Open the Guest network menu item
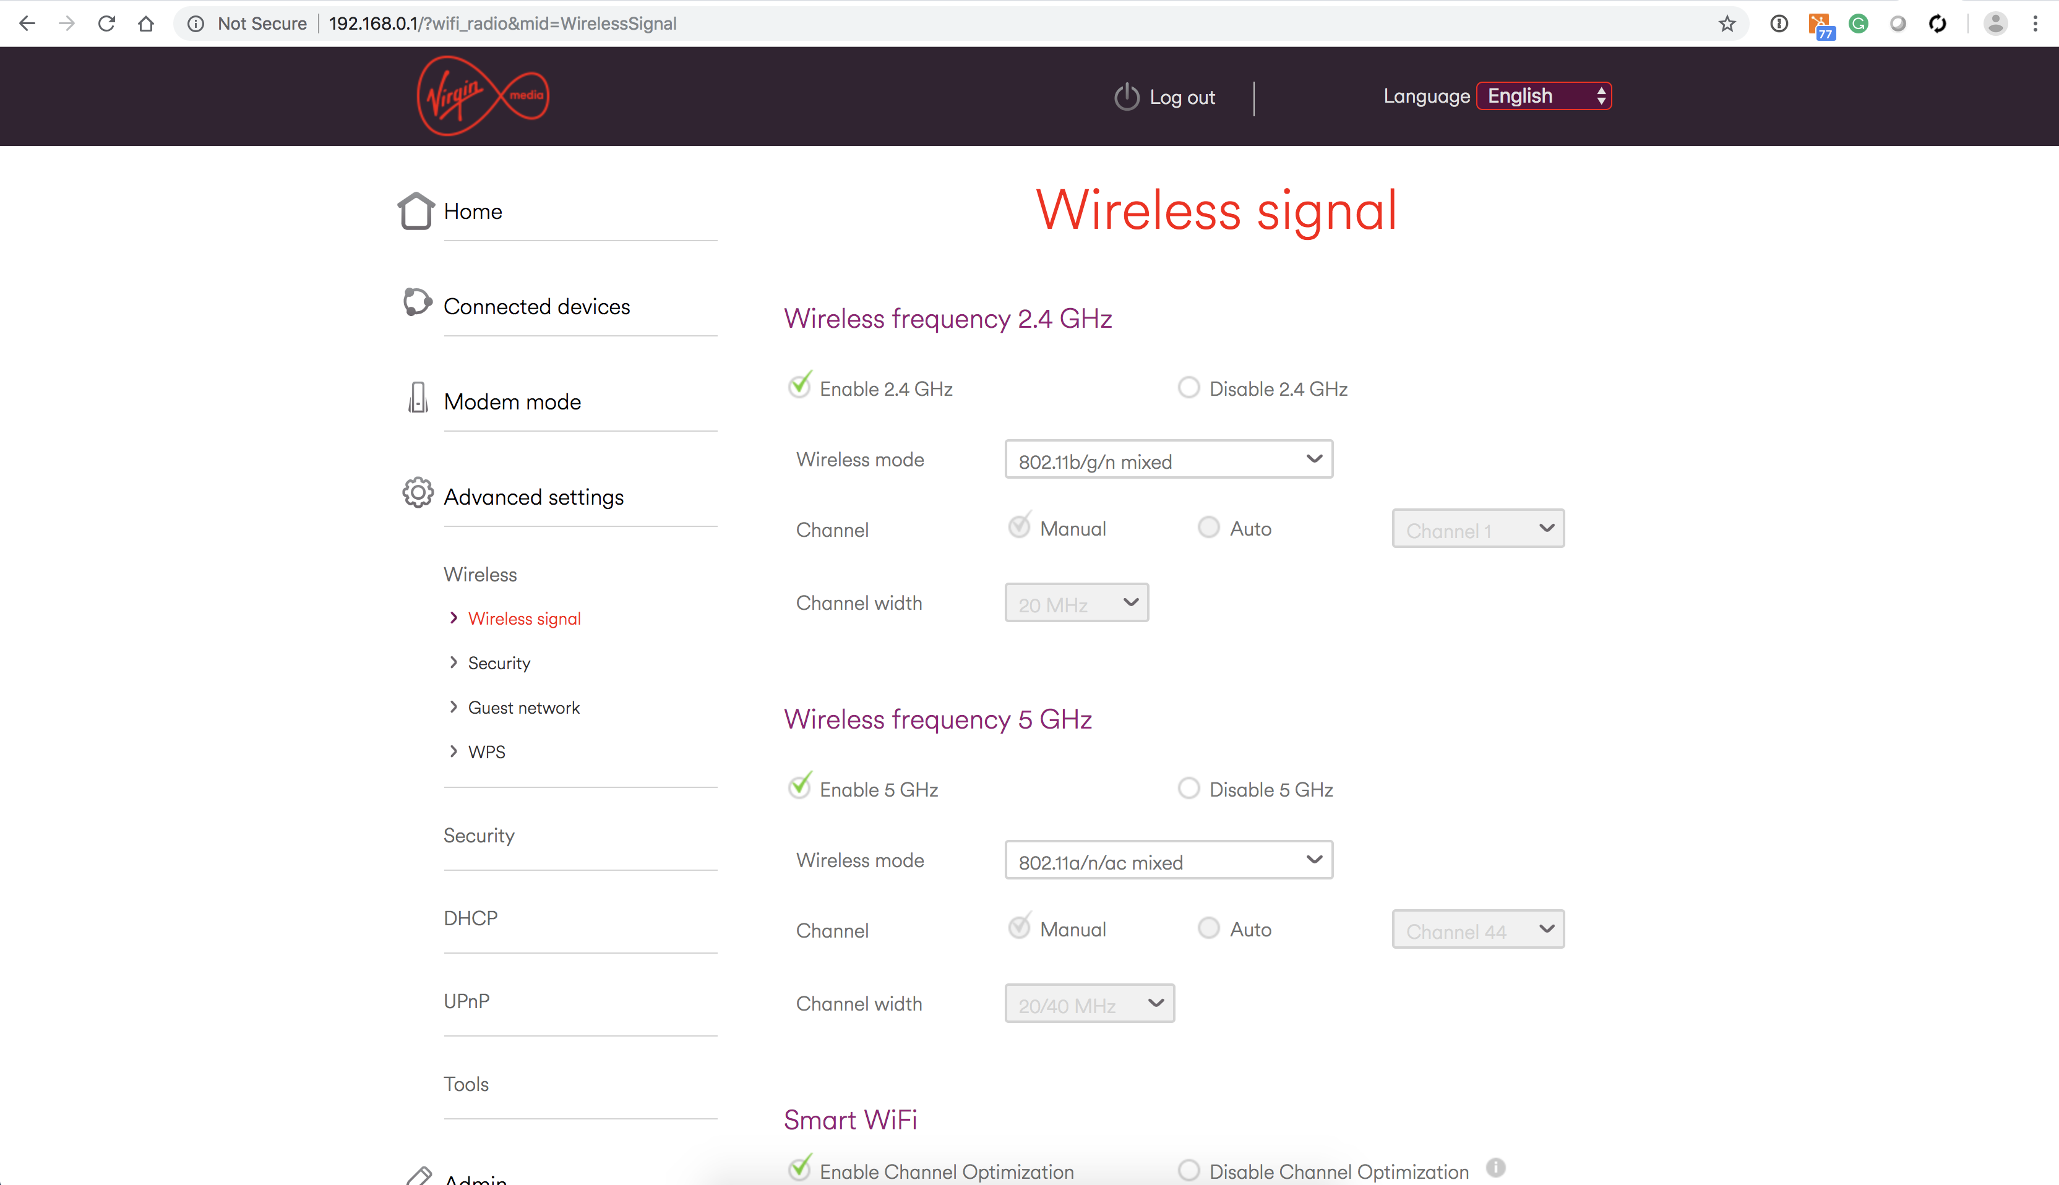The image size is (2059, 1185). [x=523, y=708]
